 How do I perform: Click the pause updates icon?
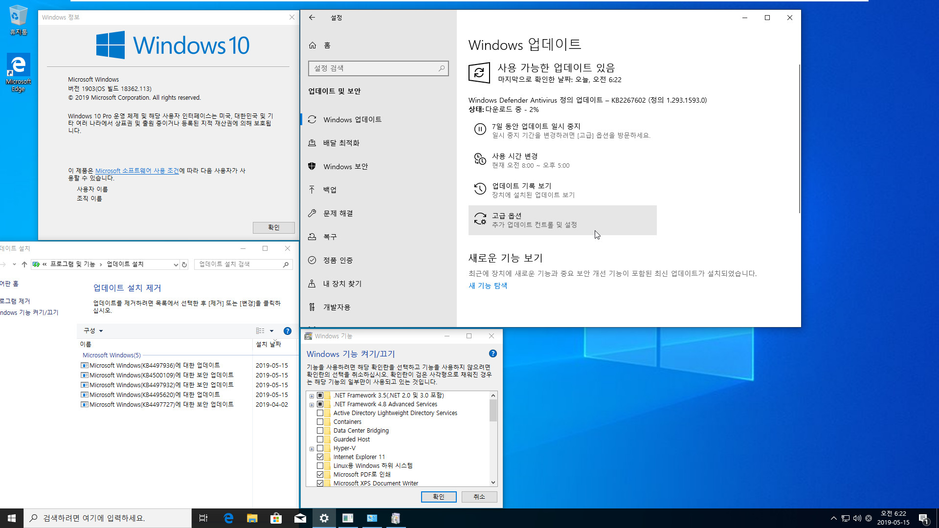[480, 130]
